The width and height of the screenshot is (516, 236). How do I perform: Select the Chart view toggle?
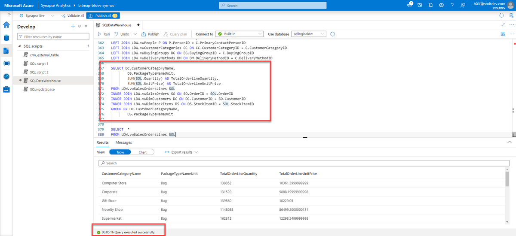click(142, 152)
